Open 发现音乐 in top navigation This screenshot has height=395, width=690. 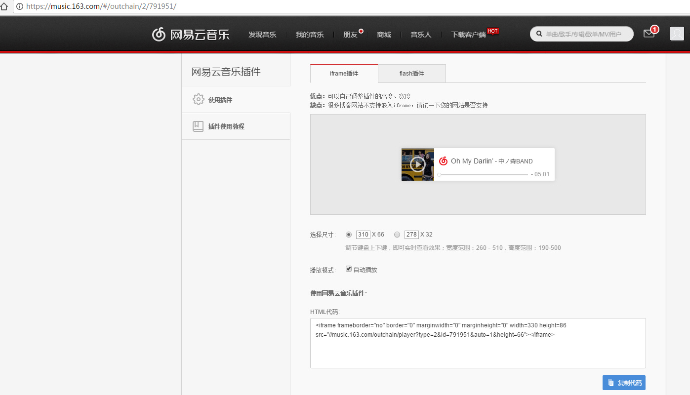pyautogui.click(x=262, y=35)
